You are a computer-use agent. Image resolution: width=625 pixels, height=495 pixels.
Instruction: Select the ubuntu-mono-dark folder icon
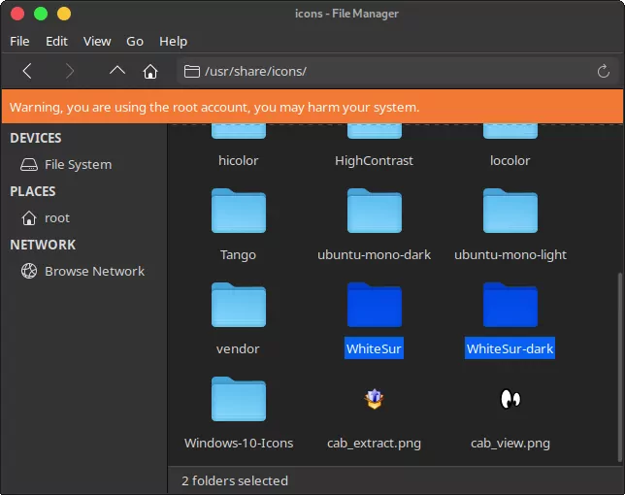tap(375, 210)
